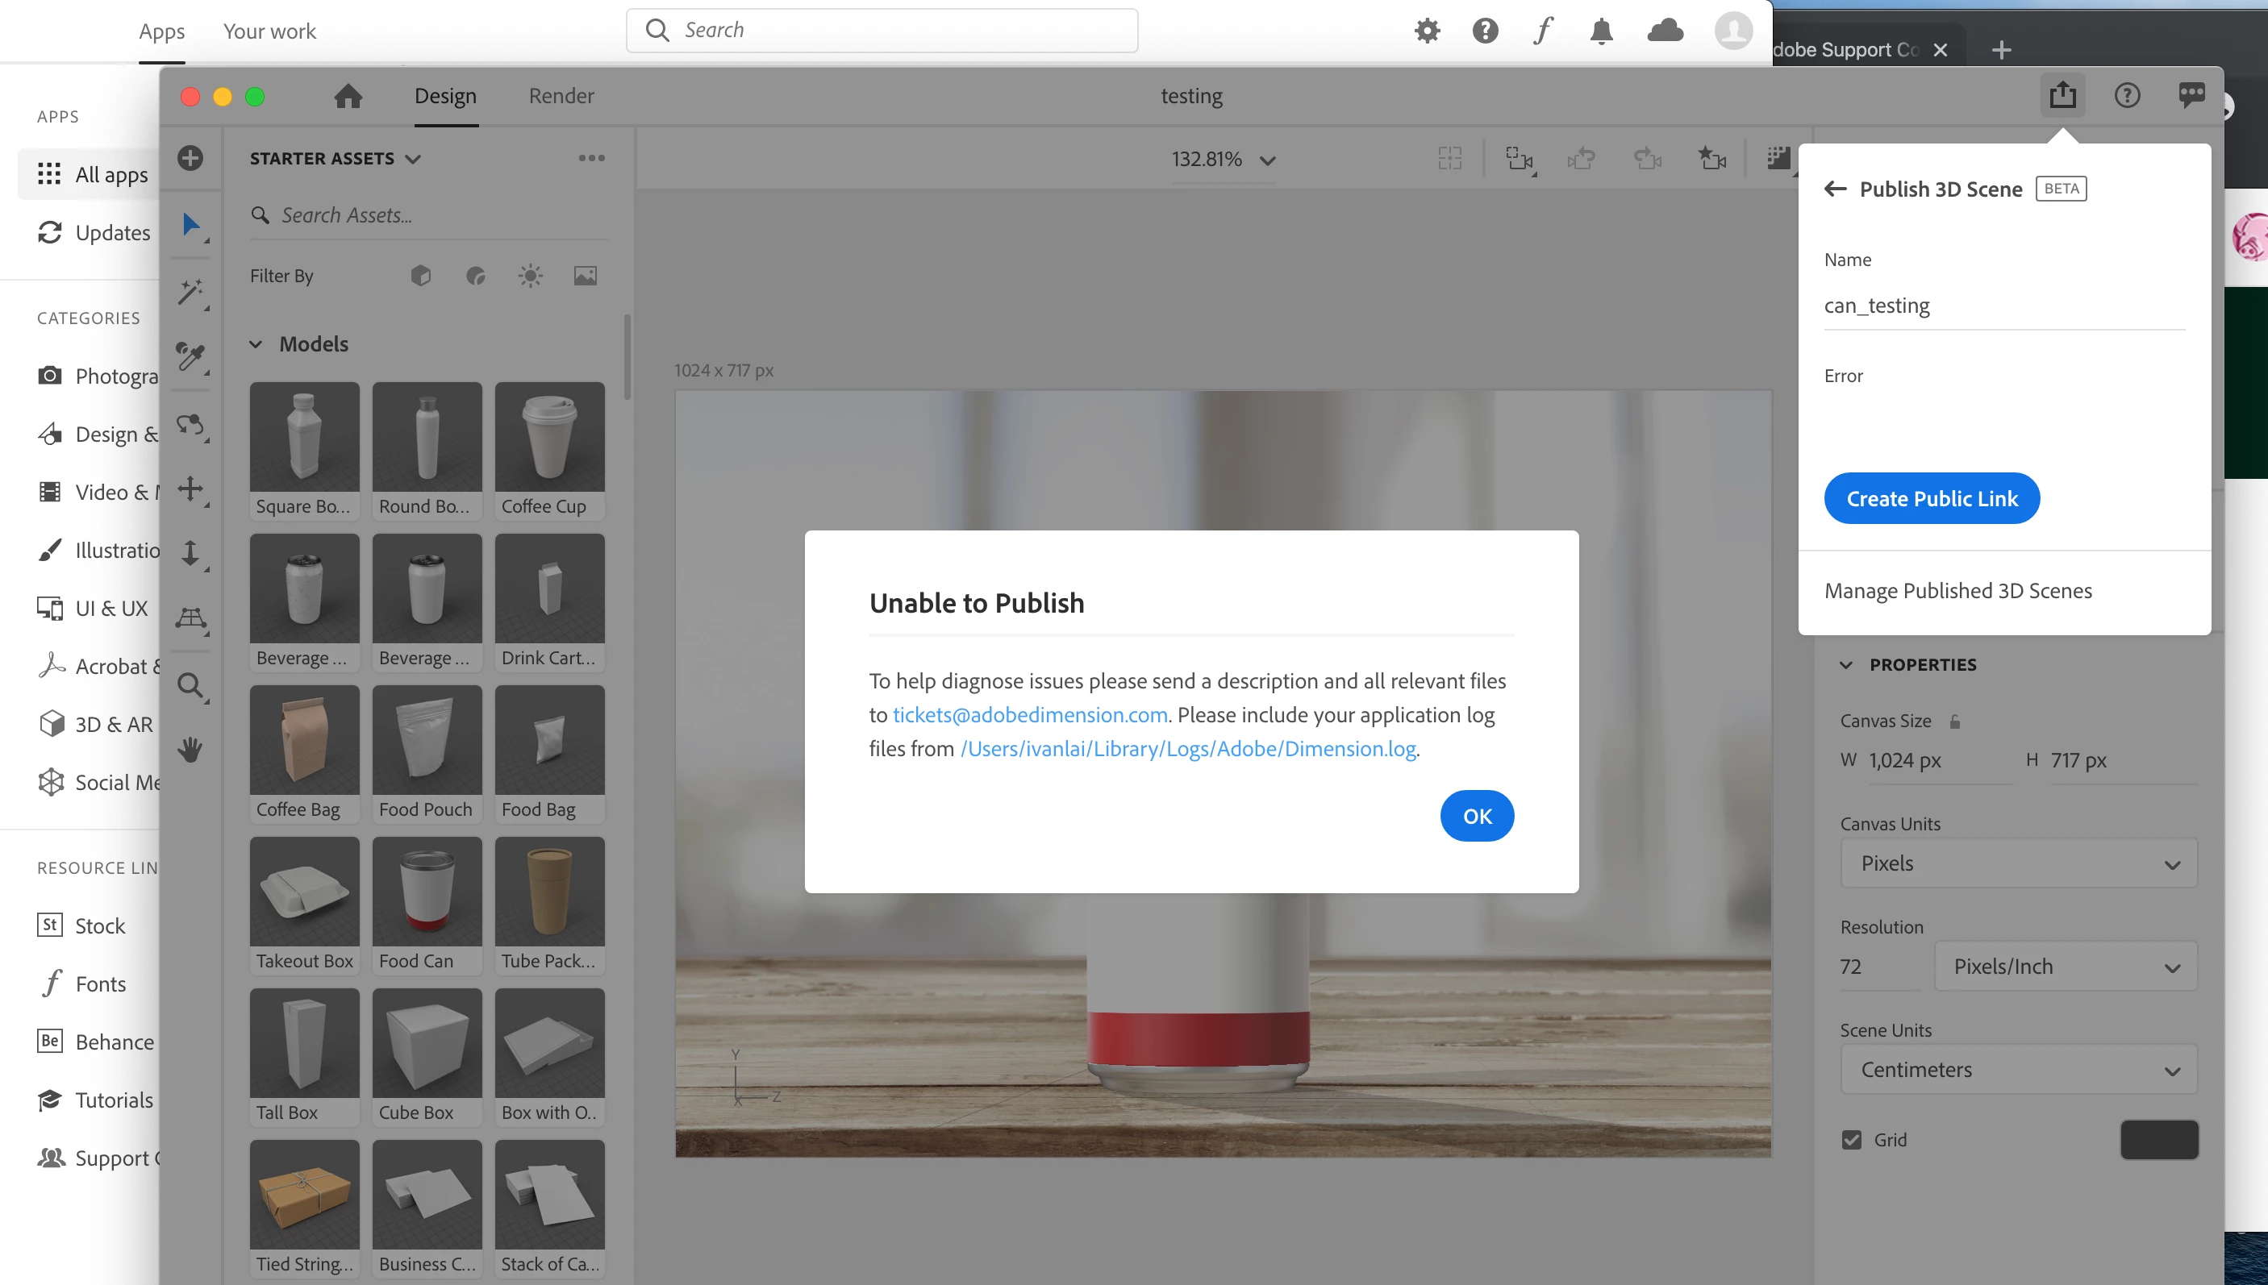The width and height of the screenshot is (2268, 1285).
Task: Toggle the Grid checkbox
Action: click(x=1851, y=1139)
